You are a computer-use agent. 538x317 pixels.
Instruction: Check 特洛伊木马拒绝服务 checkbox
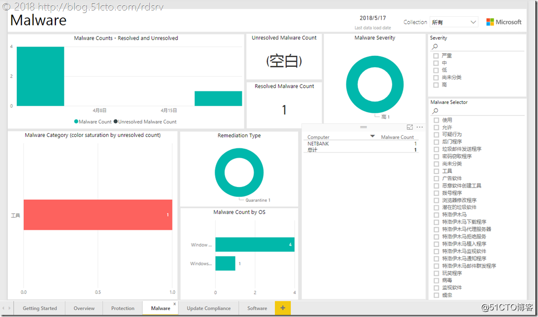(436, 237)
